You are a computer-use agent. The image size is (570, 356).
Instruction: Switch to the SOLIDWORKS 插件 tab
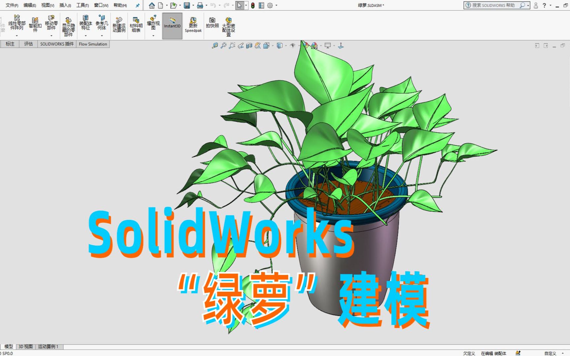coord(57,44)
